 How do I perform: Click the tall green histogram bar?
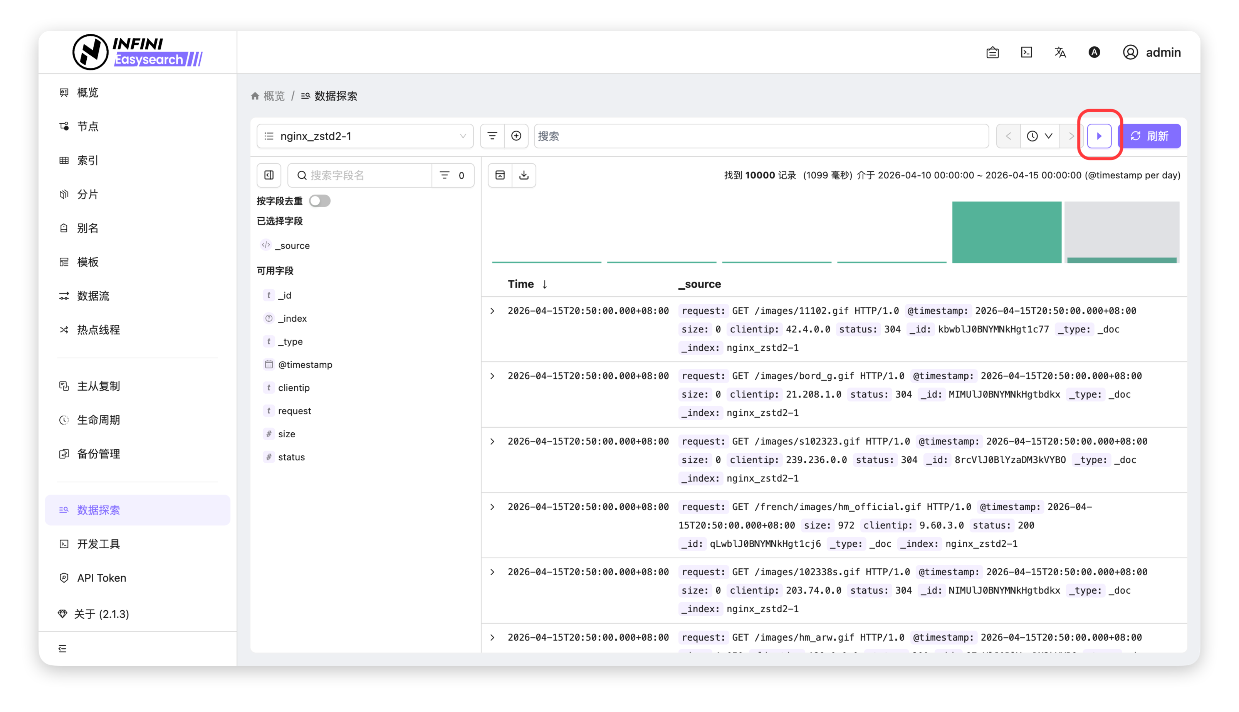tap(1006, 232)
